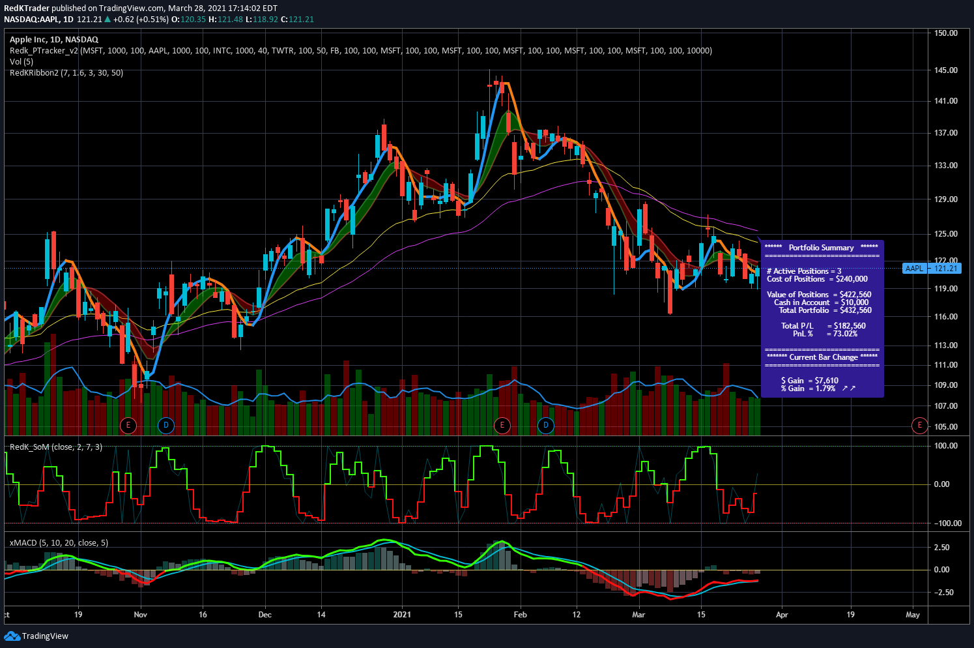
Task: Click the highlighted 121.21 current price label
Action: (946, 269)
